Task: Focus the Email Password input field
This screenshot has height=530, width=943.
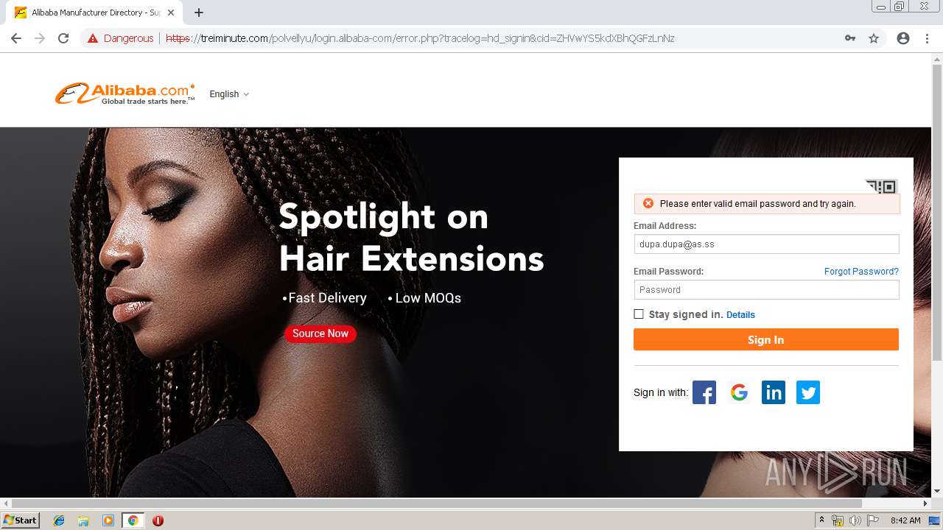Action: coord(766,290)
